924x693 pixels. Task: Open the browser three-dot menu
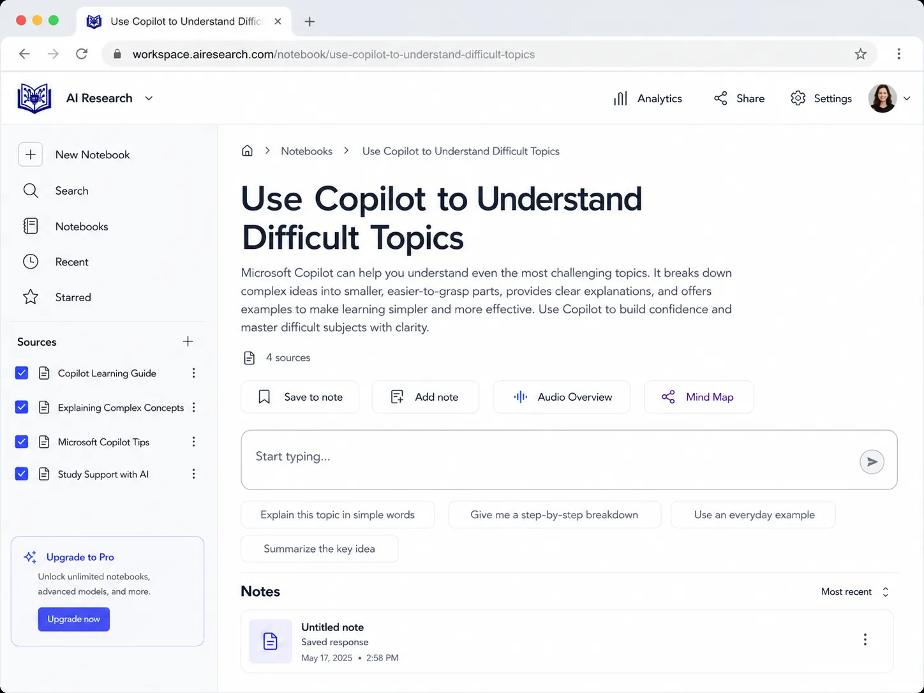pyautogui.click(x=898, y=54)
